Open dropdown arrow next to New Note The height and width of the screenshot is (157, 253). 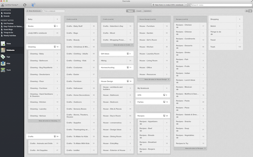pos(186,5)
